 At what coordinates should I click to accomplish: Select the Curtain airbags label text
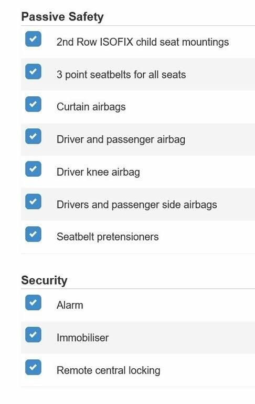[x=91, y=107]
